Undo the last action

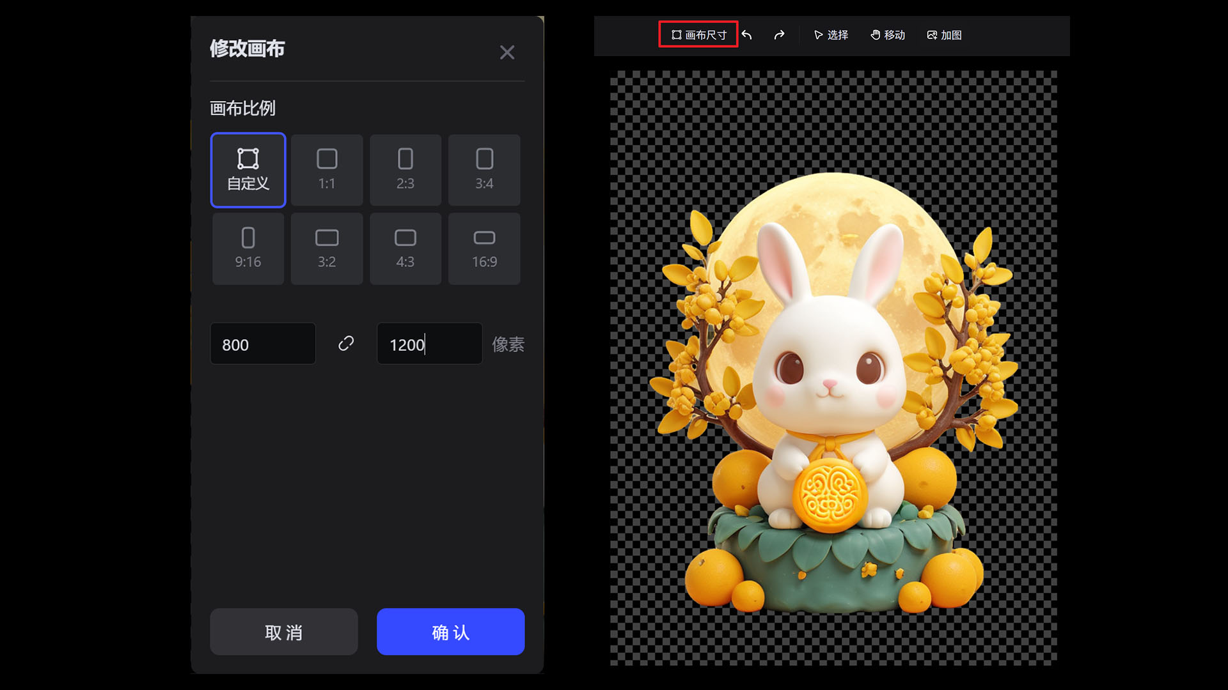pyautogui.click(x=747, y=35)
